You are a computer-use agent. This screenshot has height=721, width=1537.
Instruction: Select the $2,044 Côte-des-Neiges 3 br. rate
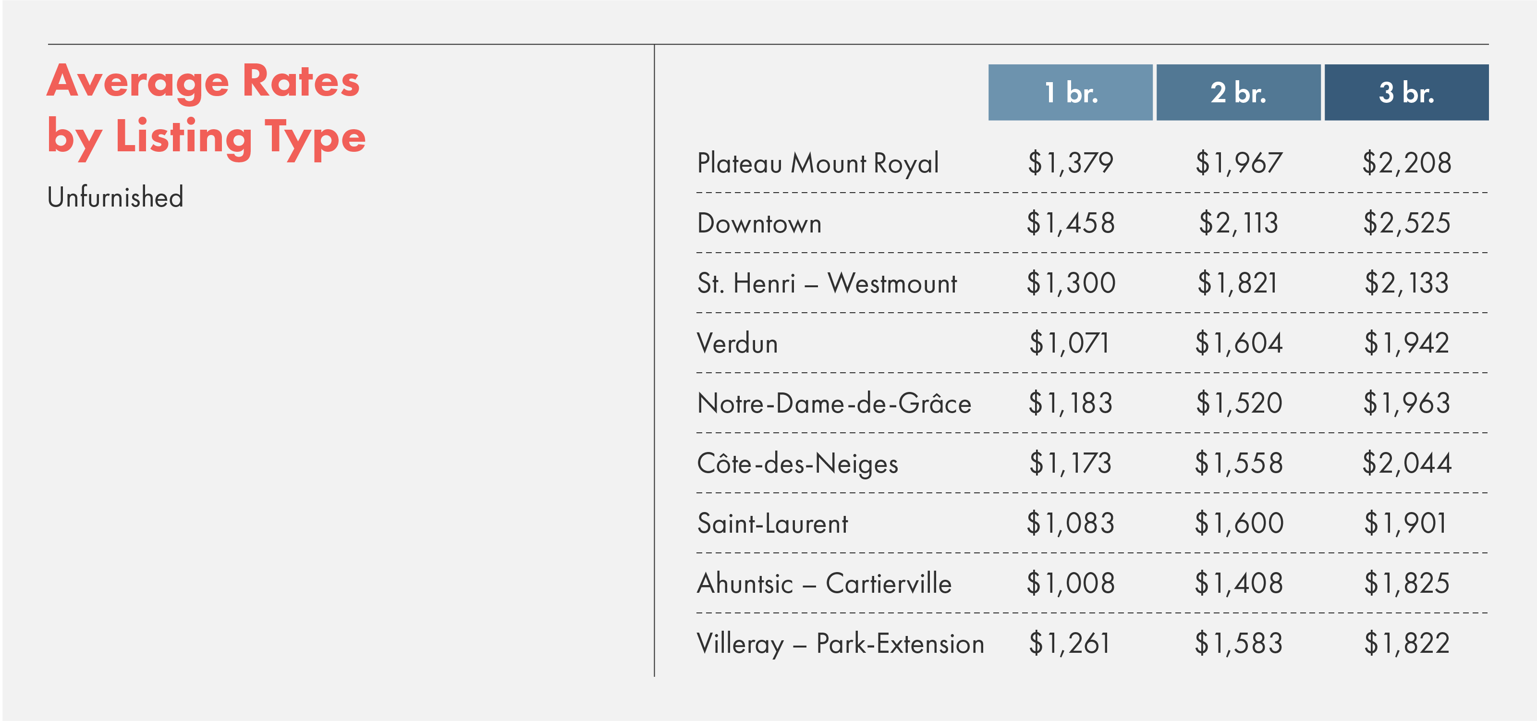(x=1406, y=463)
